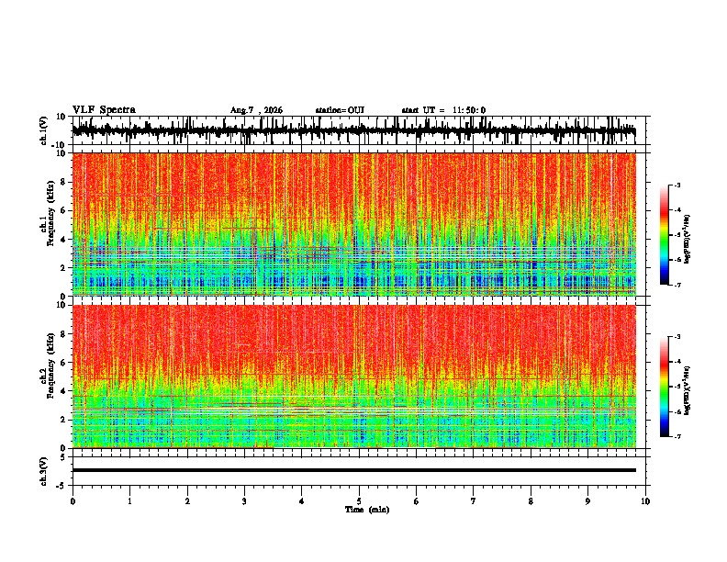Viewport: 727px width, 562px height.
Task: Click the time axis tick label "1"
Action: coord(129,501)
